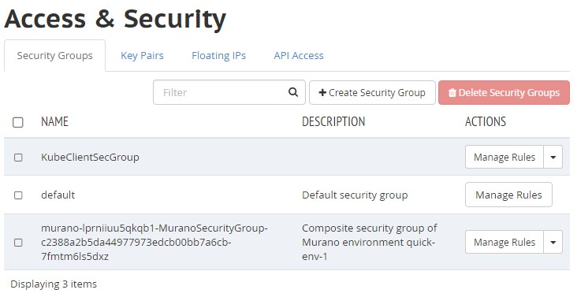This screenshot has width=577, height=297.
Task: Click the DESCRIPTION column header
Action: tap(333, 121)
